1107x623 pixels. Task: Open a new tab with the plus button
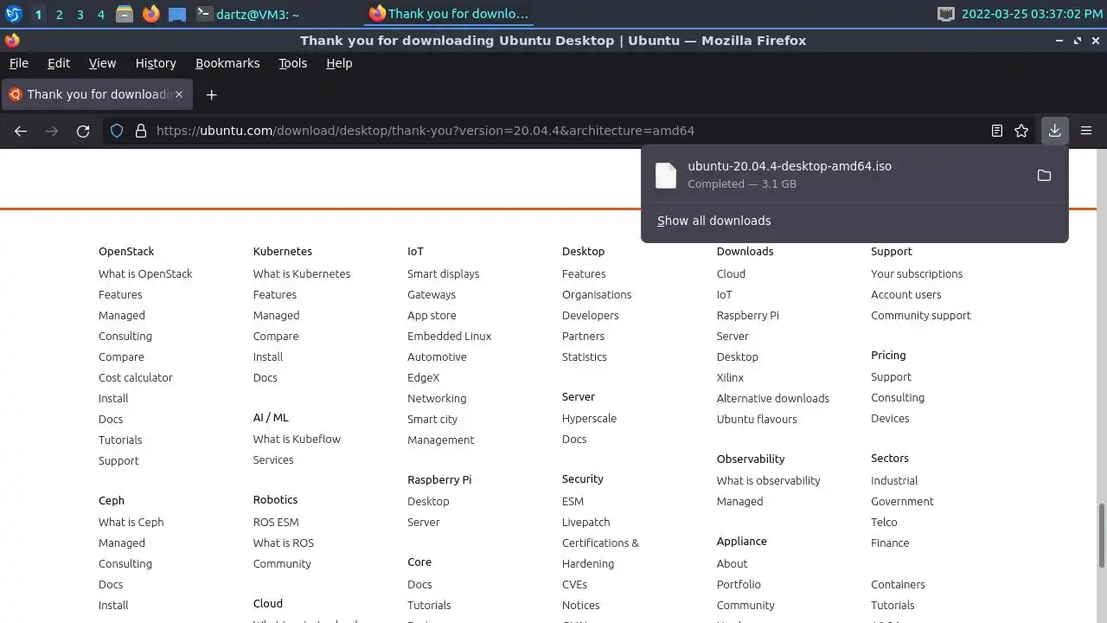pos(211,94)
